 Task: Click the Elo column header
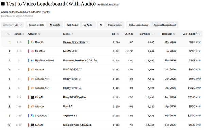coord(114,34)
